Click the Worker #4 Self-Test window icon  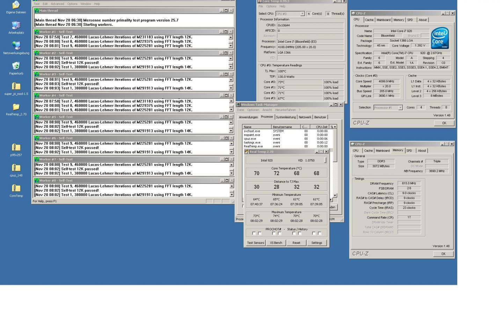point(37,96)
